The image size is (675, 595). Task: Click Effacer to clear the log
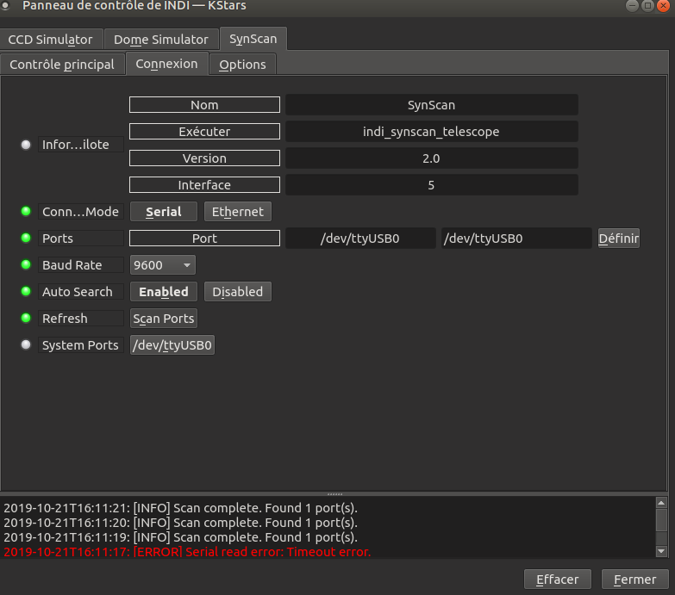pos(558,580)
